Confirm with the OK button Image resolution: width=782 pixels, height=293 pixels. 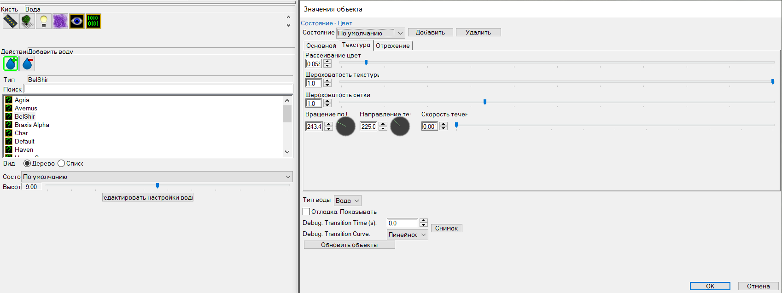click(710, 286)
